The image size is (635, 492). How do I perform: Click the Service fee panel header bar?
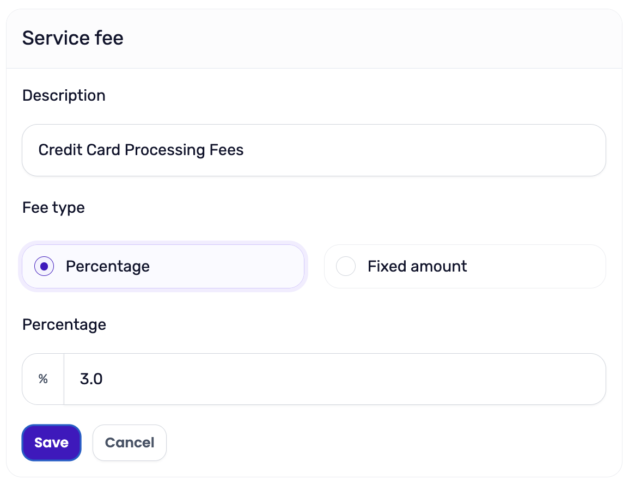[x=314, y=39]
